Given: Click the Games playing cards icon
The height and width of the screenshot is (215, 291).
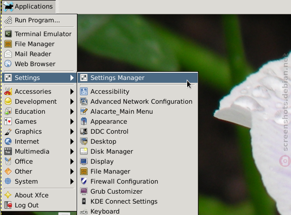Looking at the screenshot, I should tap(8, 121).
